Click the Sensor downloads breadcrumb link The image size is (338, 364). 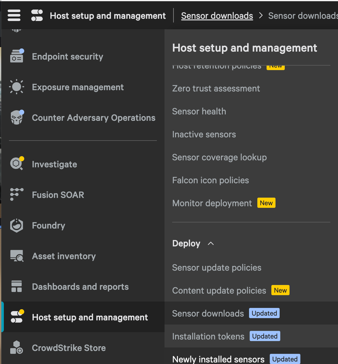coord(217,16)
